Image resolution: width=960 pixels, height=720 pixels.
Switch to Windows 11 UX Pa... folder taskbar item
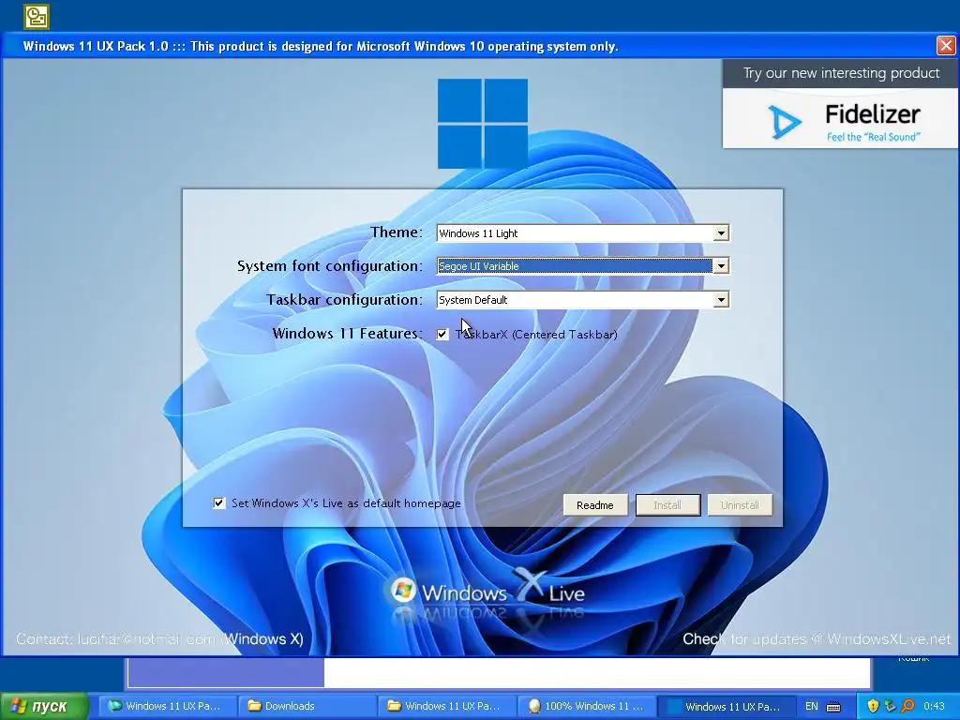[445, 706]
